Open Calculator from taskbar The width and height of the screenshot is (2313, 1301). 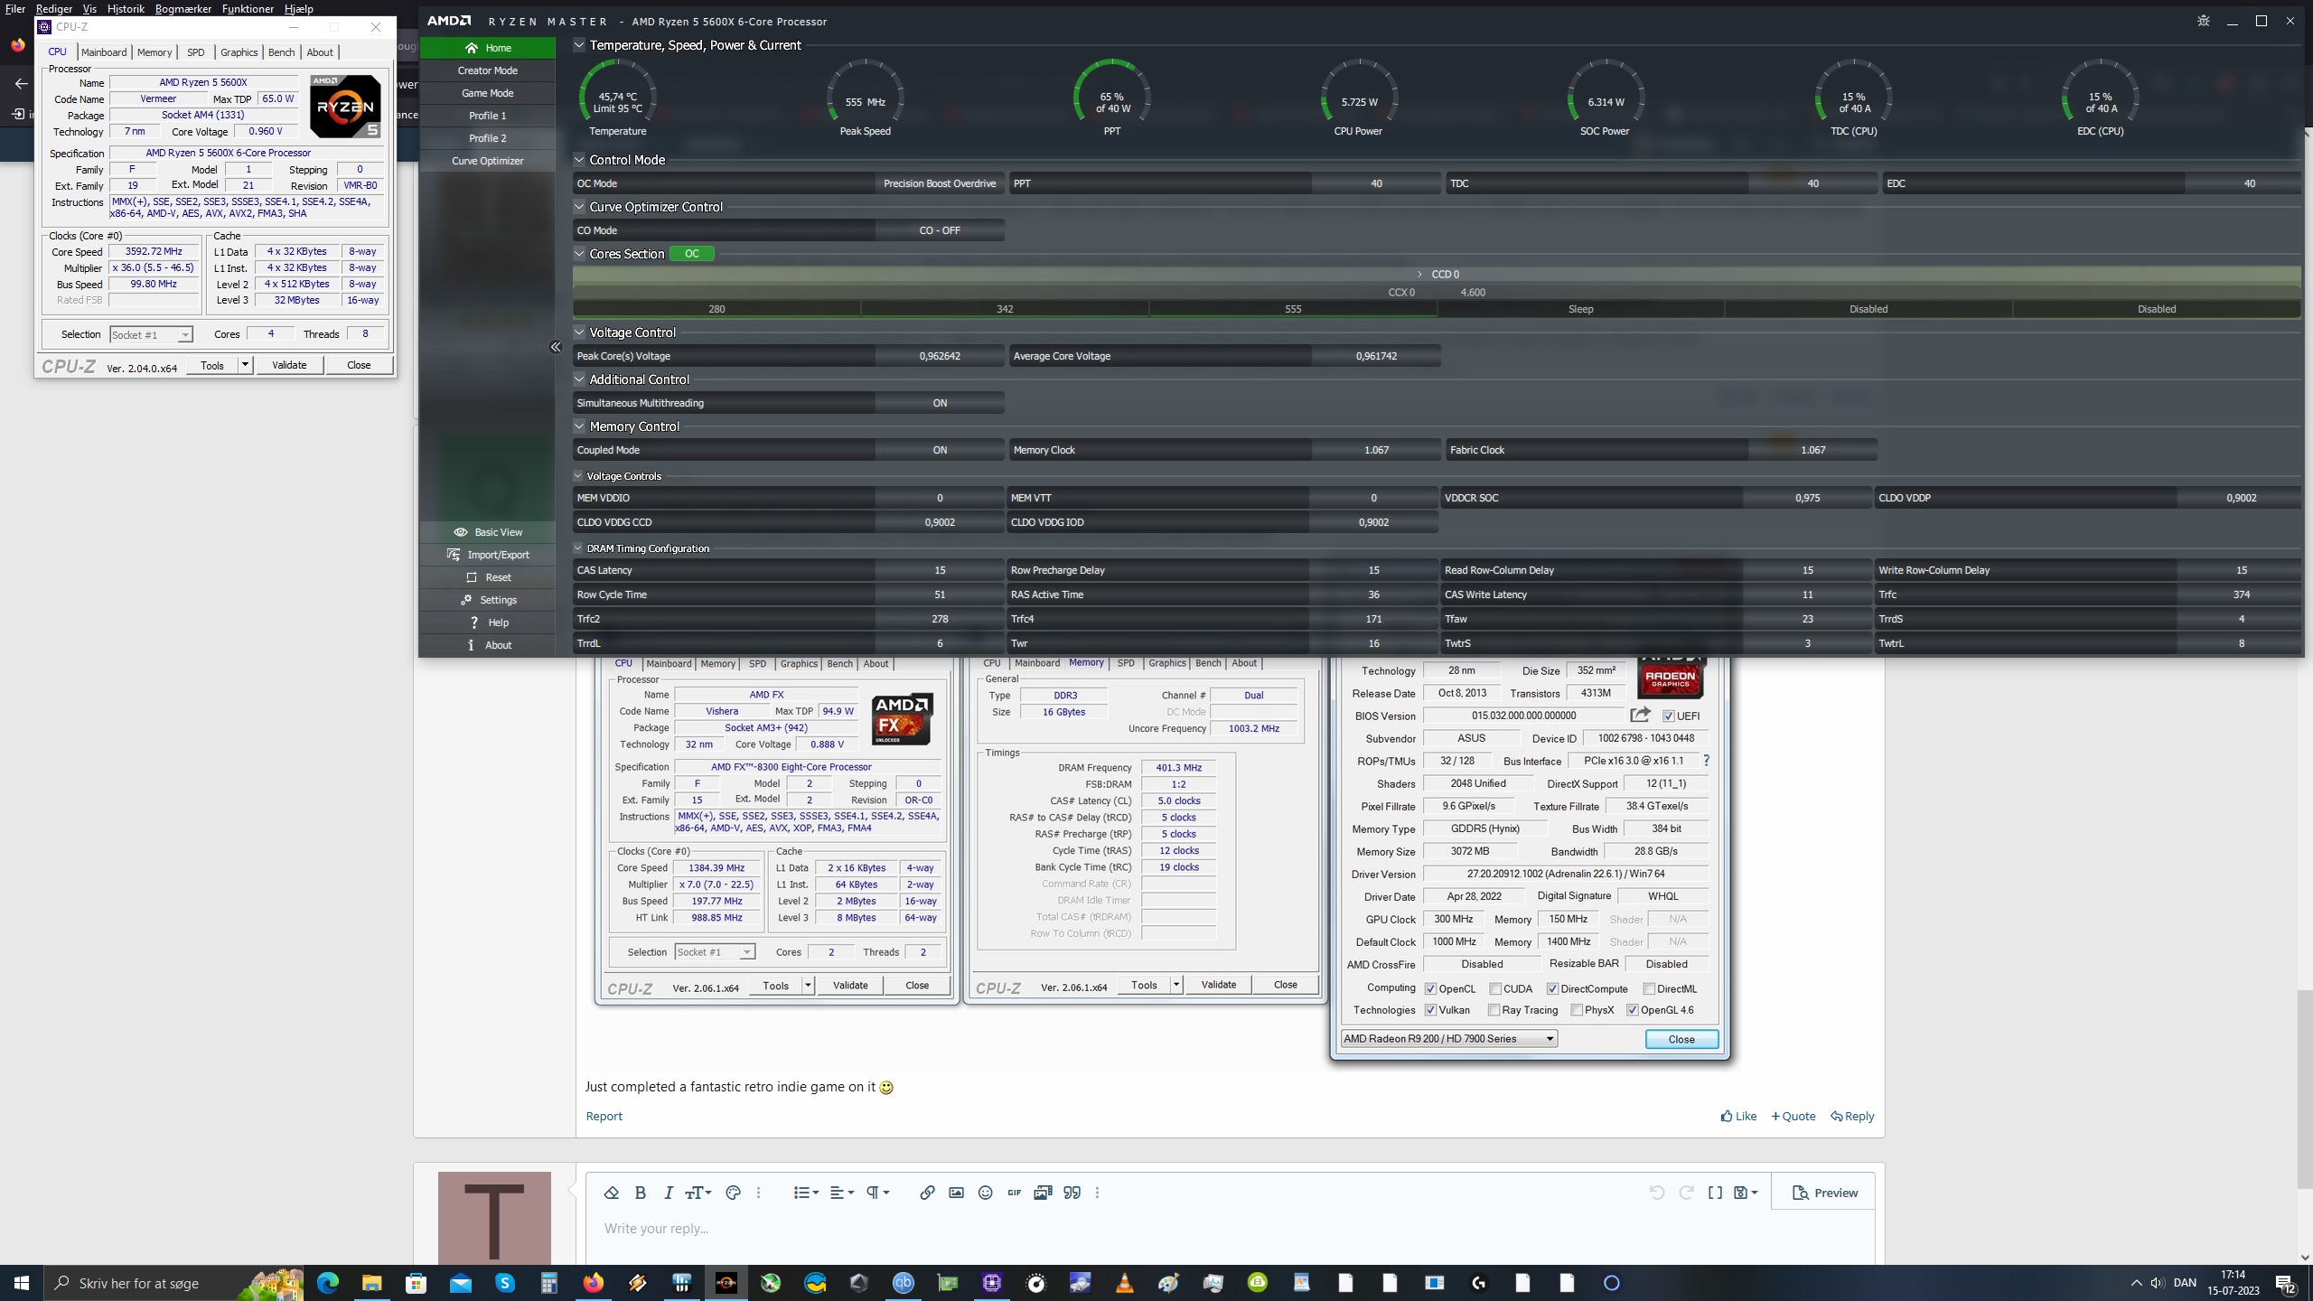548,1283
